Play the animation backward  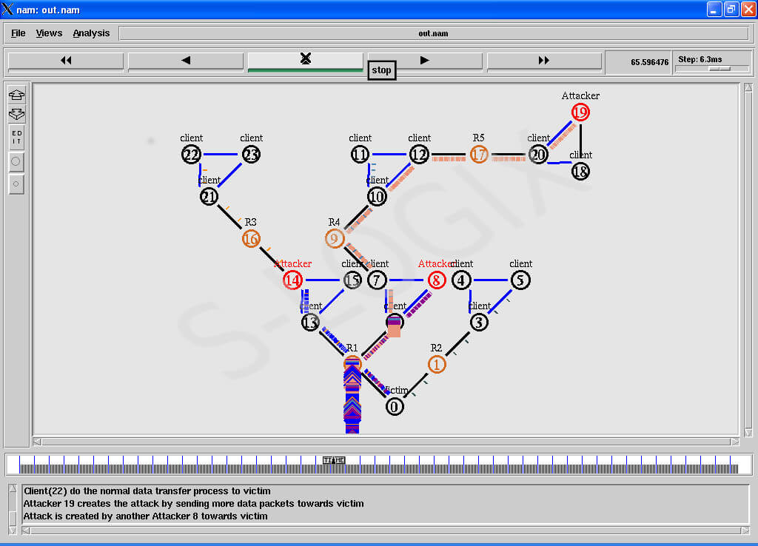[186, 61]
